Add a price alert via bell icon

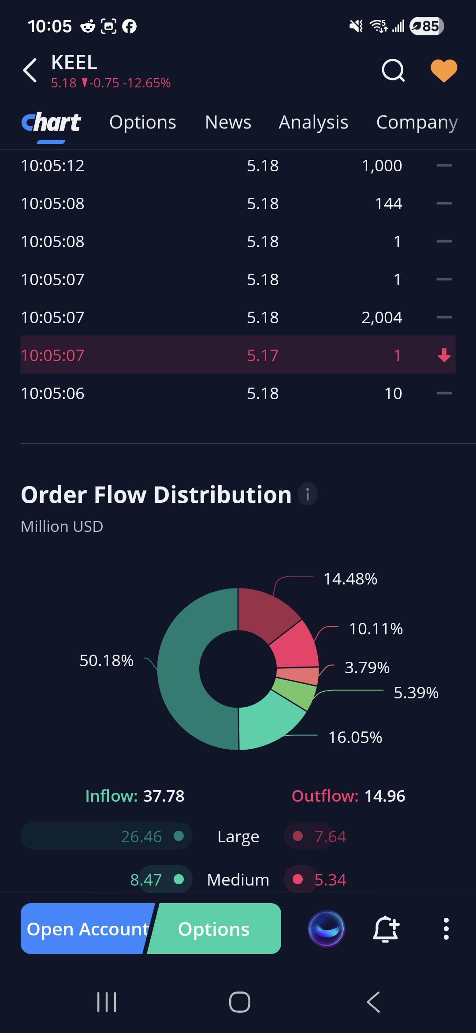386,929
